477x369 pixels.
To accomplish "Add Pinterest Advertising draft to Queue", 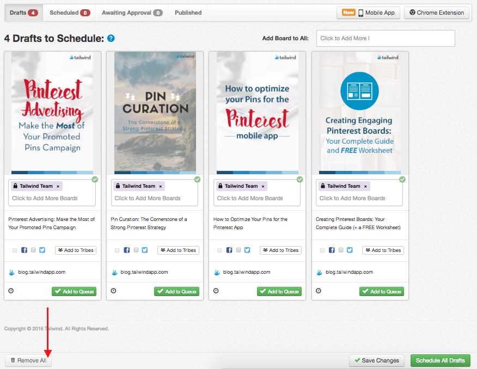I will coord(74,292).
